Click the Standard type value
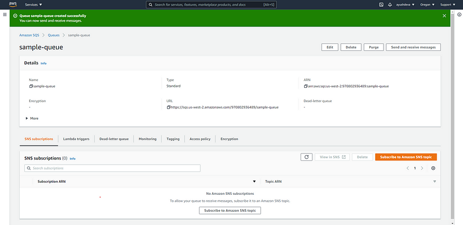Image resolution: width=463 pixels, height=225 pixels. coord(174,86)
